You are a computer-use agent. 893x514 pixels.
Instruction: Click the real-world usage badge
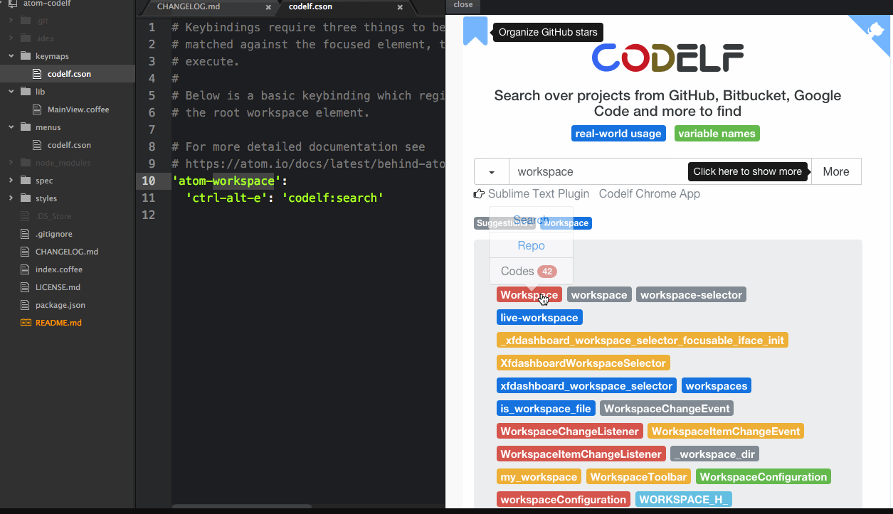click(x=618, y=134)
